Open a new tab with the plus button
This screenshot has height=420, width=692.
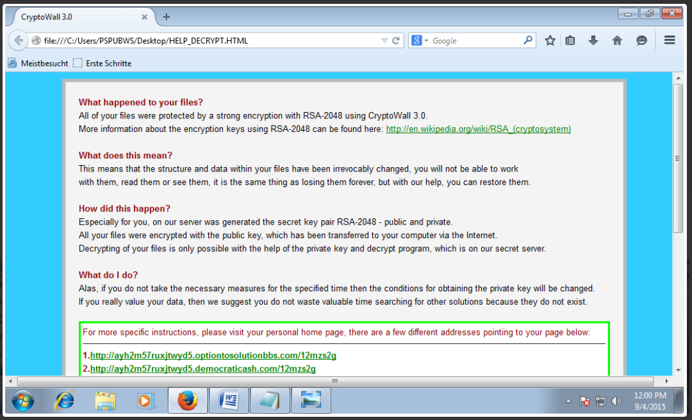[x=167, y=17]
